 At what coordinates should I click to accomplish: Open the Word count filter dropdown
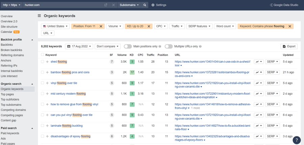point(225,26)
